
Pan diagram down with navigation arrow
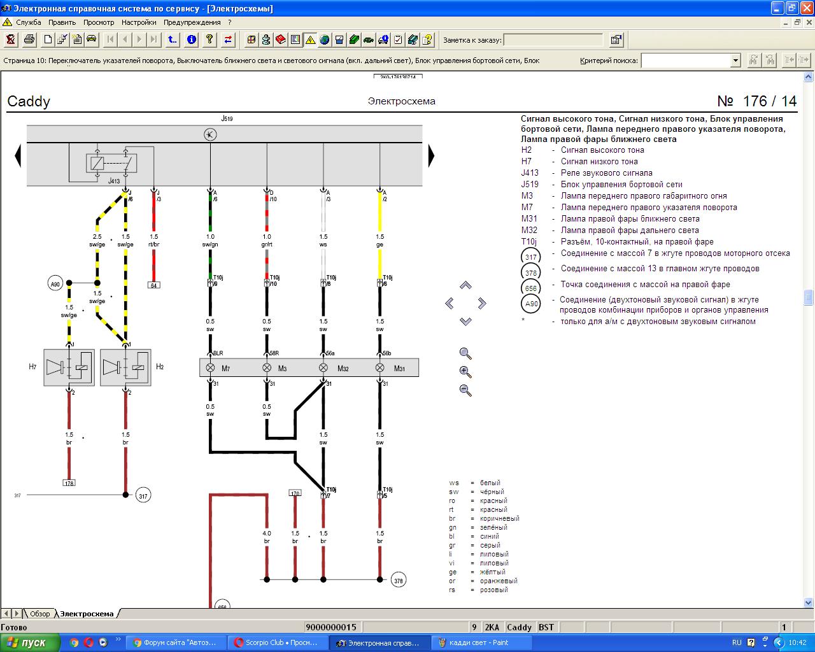click(x=465, y=321)
